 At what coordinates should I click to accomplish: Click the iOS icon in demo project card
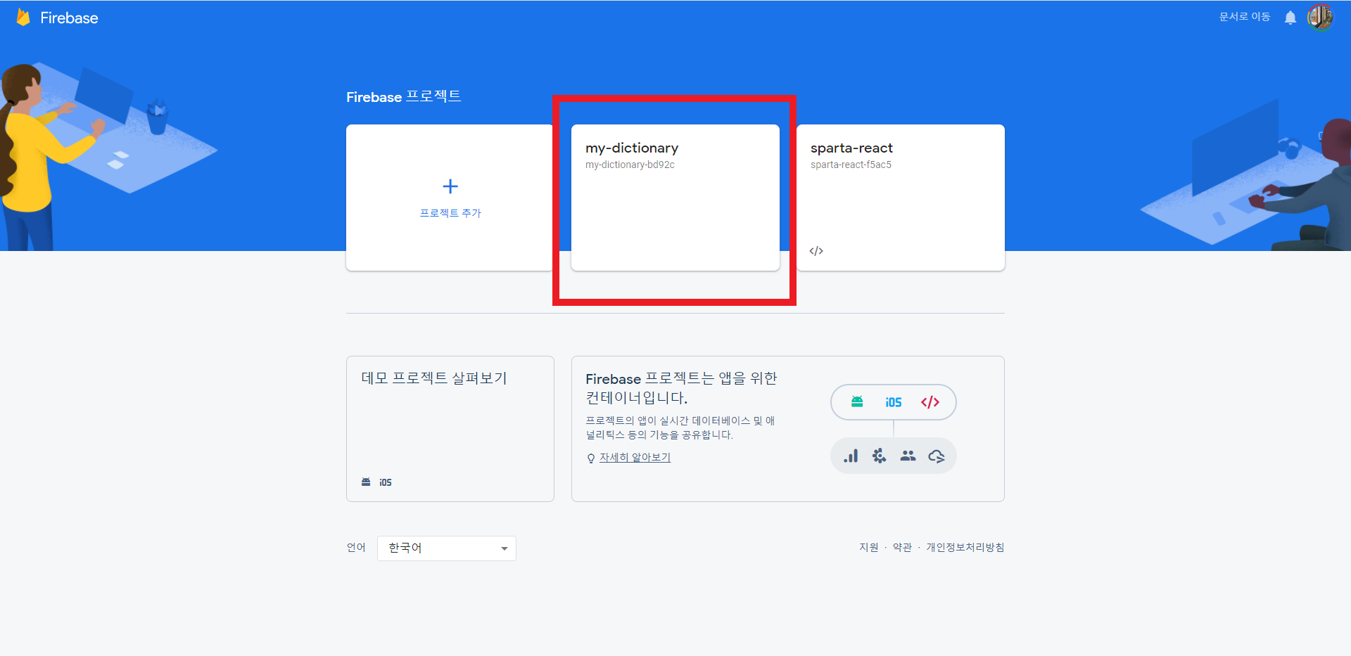pyautogui.click(x=386, y=482)
